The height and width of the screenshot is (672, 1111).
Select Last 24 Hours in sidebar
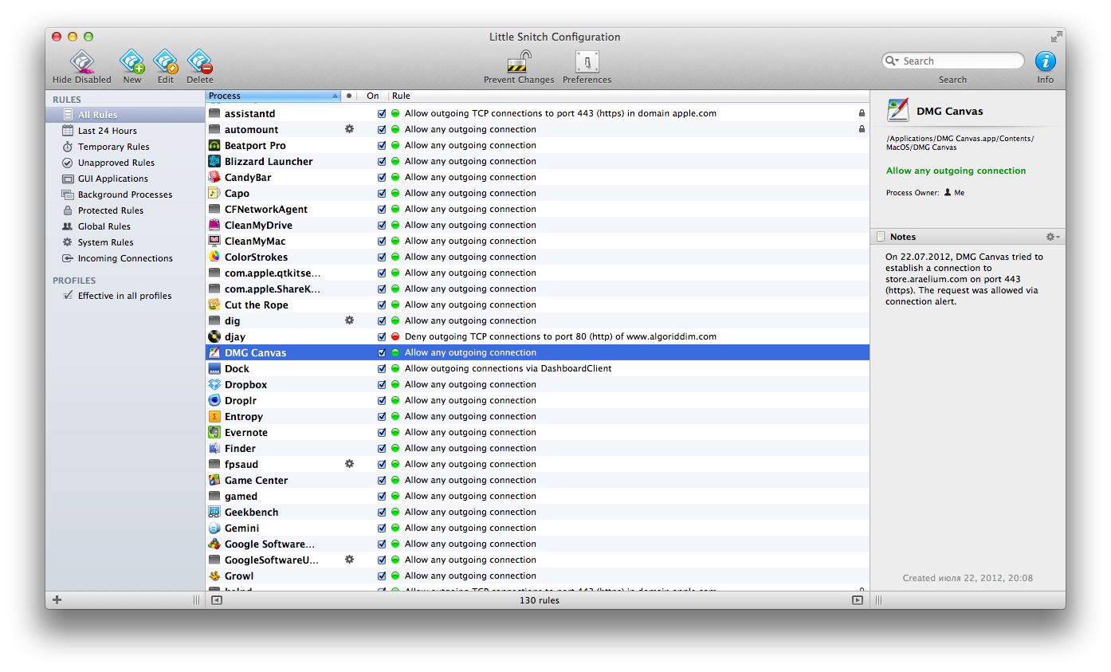coord(107,131)
